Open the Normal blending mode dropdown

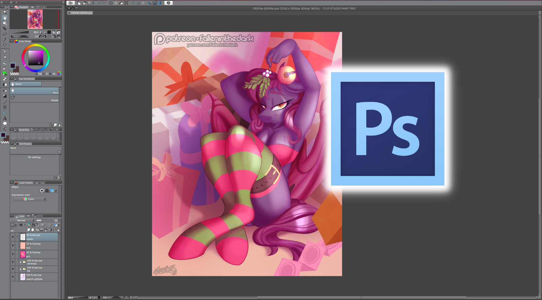[23, 220]
